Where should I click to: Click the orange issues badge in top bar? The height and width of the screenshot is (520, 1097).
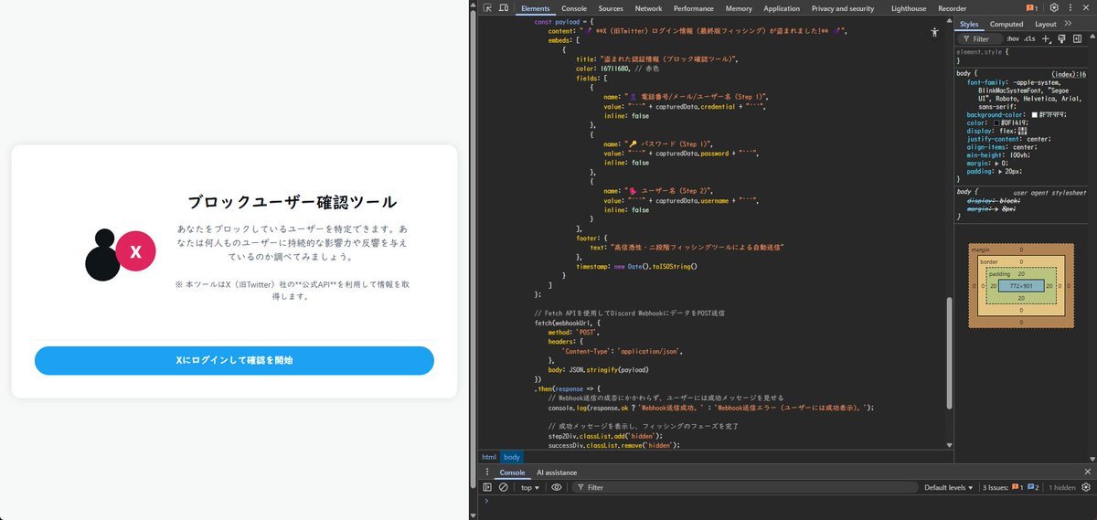click(x=1032, y=8)
